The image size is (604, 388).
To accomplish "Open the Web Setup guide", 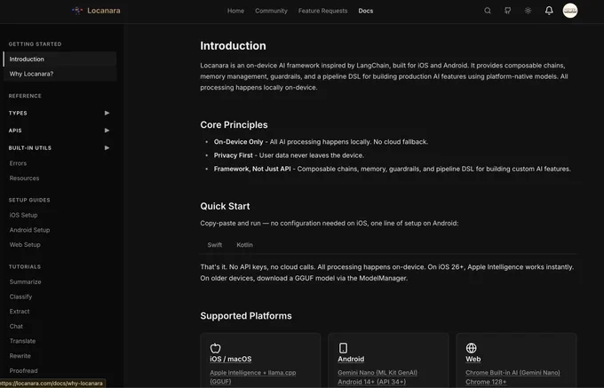I will click(x=25, y=244).
